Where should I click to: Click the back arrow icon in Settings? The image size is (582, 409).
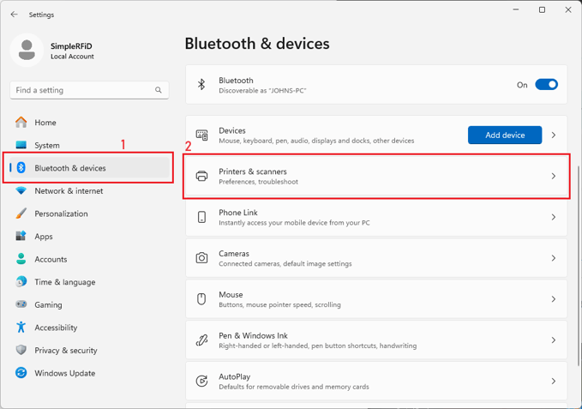coord(14,15)
